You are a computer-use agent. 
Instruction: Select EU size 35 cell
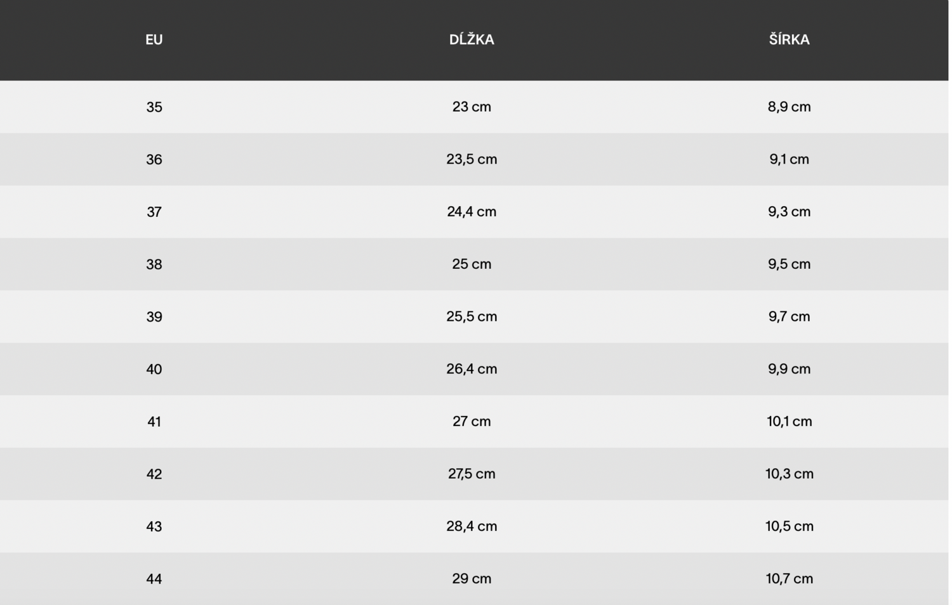coord(154,107)
